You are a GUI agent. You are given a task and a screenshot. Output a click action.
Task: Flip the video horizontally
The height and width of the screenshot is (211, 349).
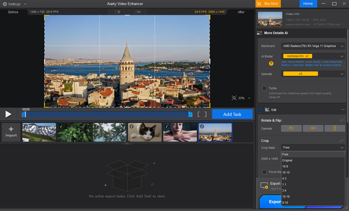(x=313, y=128)
